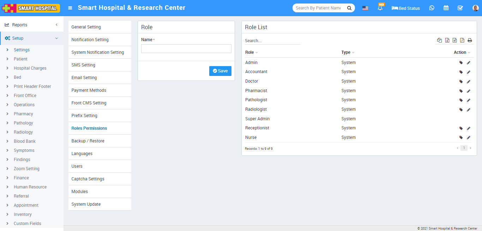
Task: Click the Save button
Action: [220, 71]
